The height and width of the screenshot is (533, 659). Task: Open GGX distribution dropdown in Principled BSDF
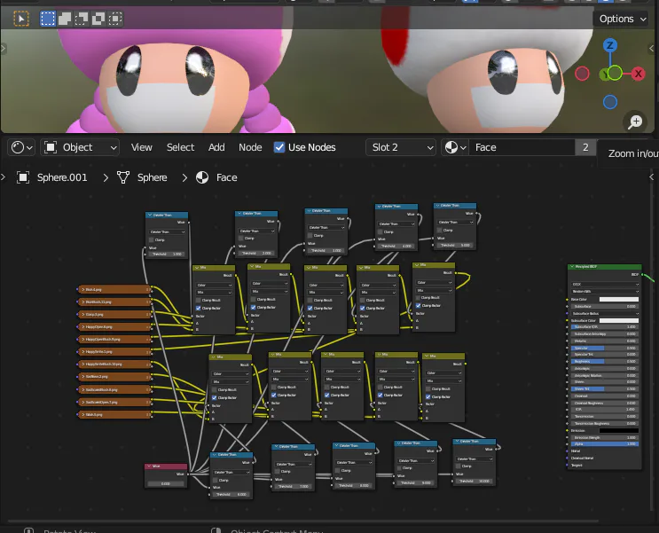point(605,285)
